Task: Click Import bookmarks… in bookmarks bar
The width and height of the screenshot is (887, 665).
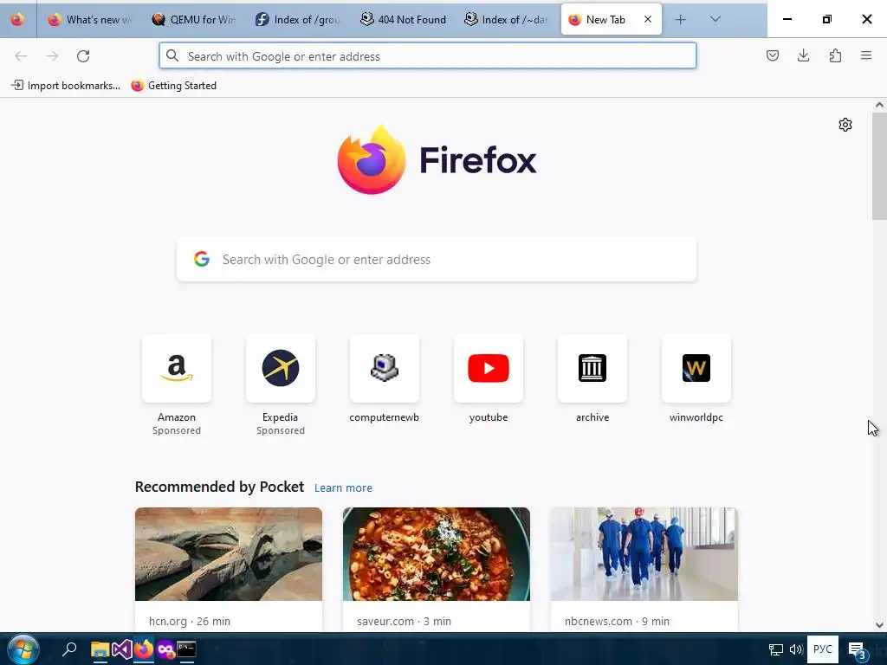Action: tap(66, 86)
